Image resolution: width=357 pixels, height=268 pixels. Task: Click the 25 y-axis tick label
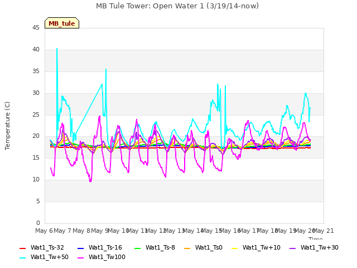click(36, 114)
